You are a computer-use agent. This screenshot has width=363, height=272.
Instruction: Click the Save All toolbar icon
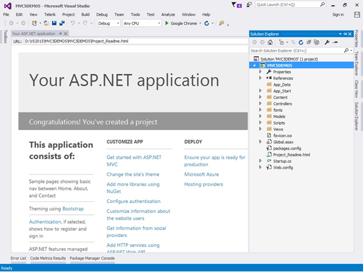62,23
